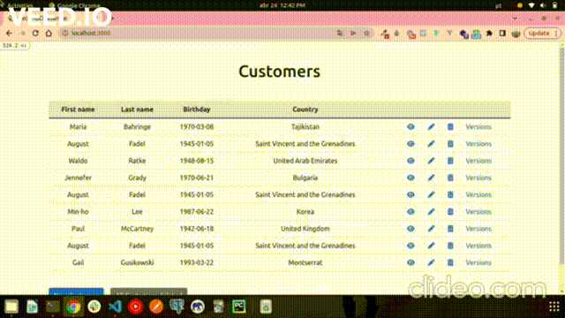This screenshot has width=565, height=318.
Task: Open Versions link for Jennefer Grady
Action: pyautogui.click(x=478, y=178)
